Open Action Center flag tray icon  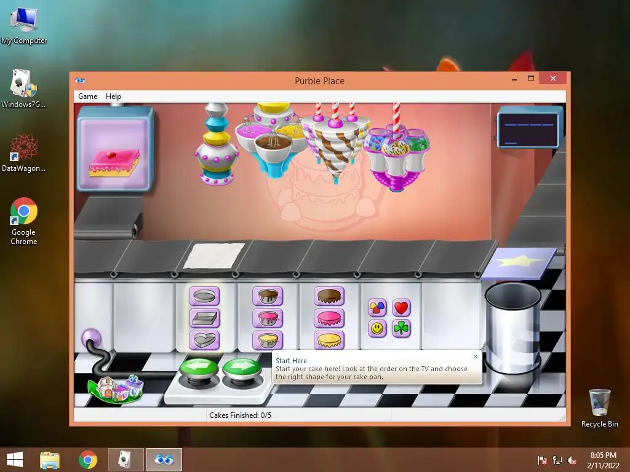tap(543, 460)
